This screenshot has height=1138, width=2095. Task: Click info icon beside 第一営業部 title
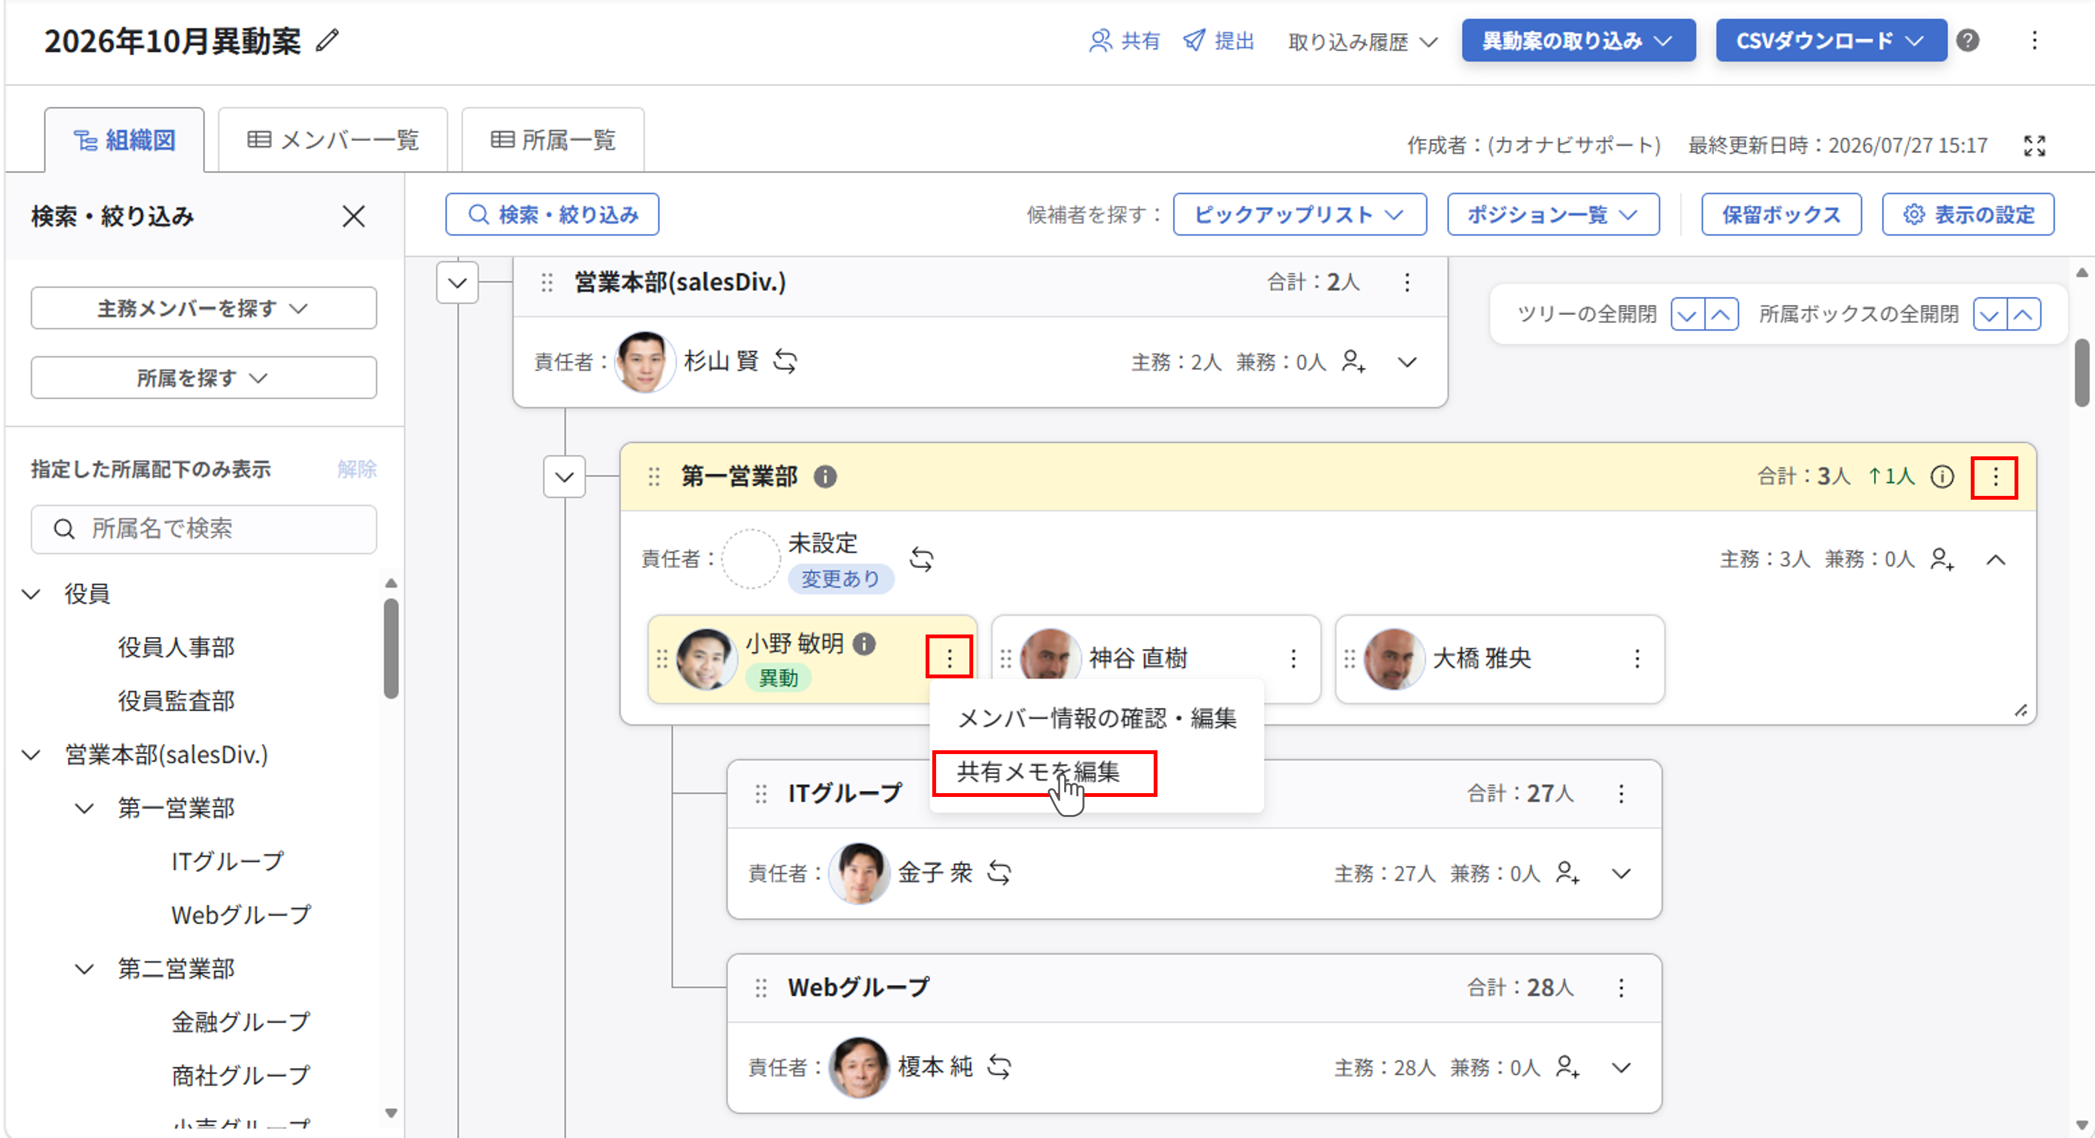point(825,477)
